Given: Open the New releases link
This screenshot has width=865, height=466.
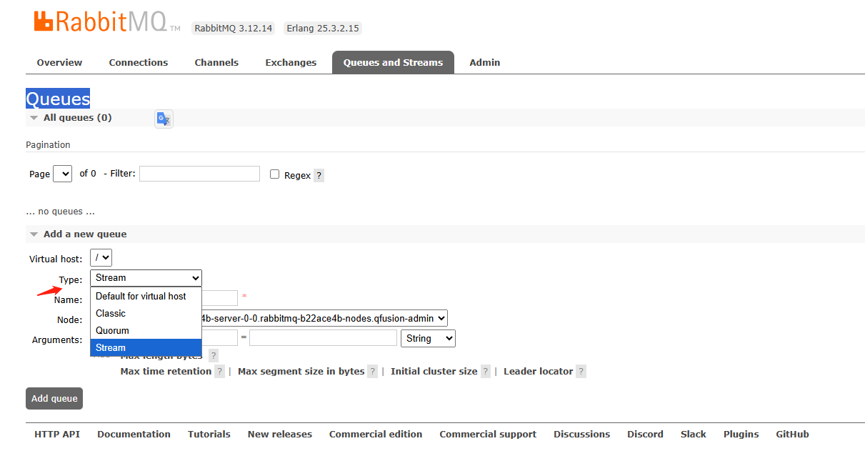Looking at the screenshot, I should (x=280, y=434).
